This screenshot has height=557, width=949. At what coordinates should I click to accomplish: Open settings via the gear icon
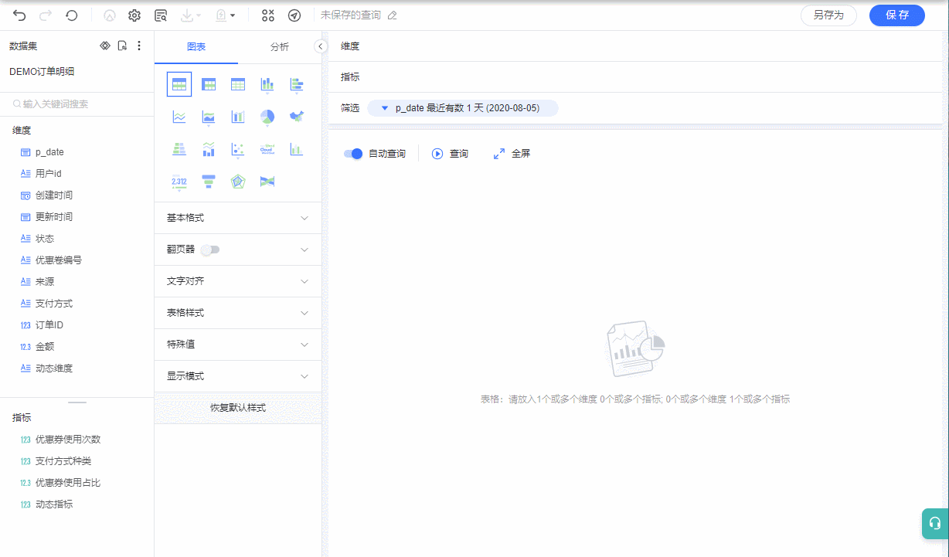(x=134, y=15)
